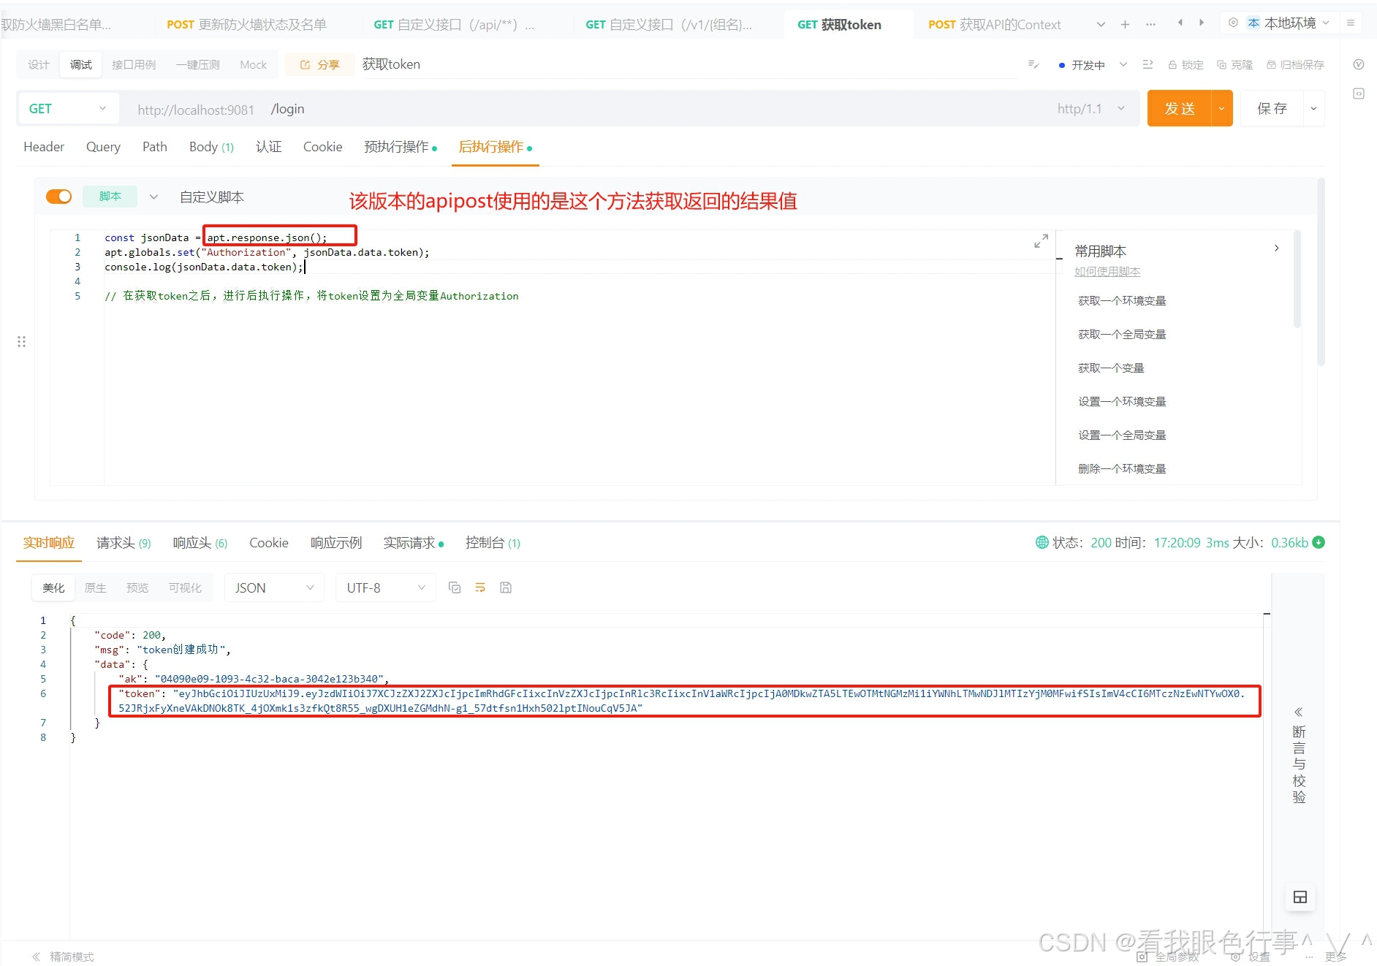Save response to file via floppy icon

coord(505,587)
